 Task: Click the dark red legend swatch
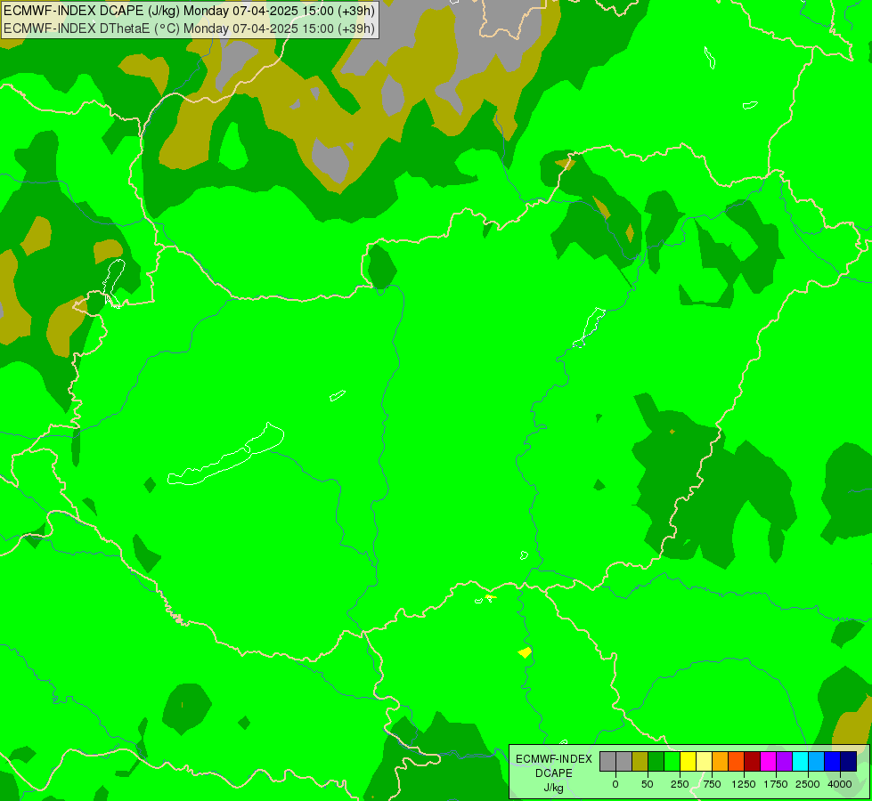[x=753, y=761]
